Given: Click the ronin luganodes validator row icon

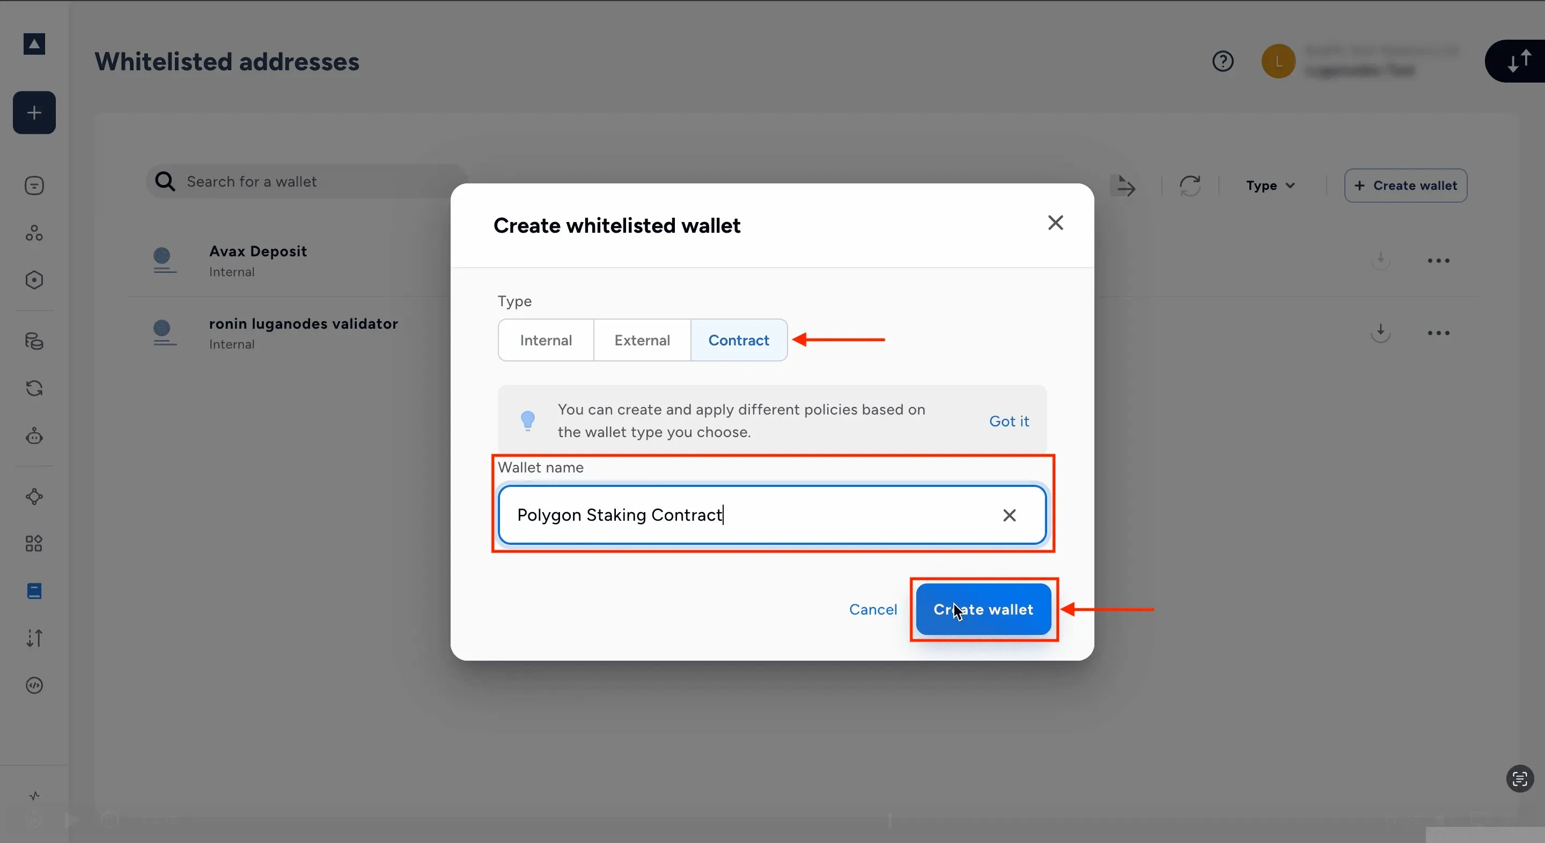Looking at the screenshot, I should point(164,333).
